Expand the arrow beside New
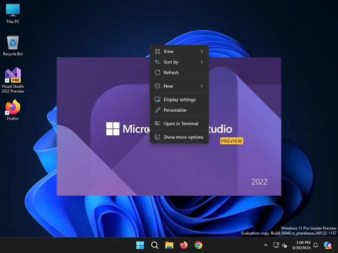The height and width of the screenshot is (253, 338). (x=202, y=86)
